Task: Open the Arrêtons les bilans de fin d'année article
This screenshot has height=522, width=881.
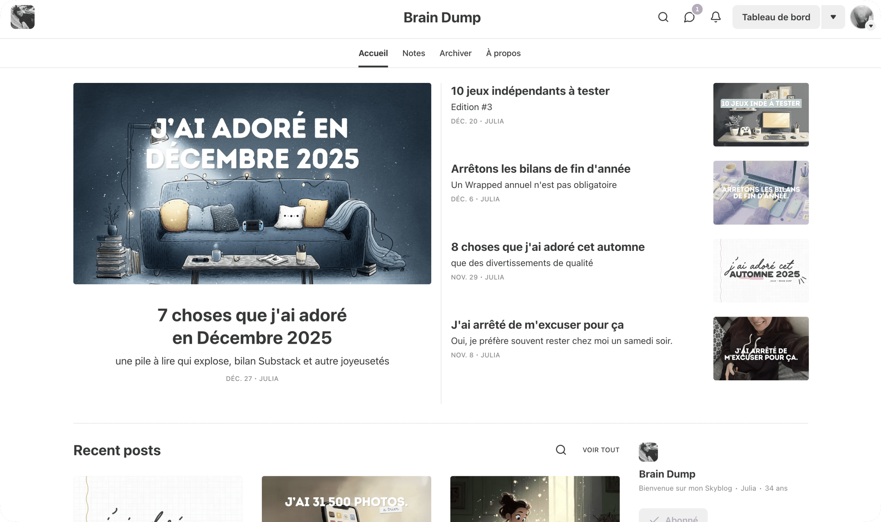Action: (x=540, y=169)
